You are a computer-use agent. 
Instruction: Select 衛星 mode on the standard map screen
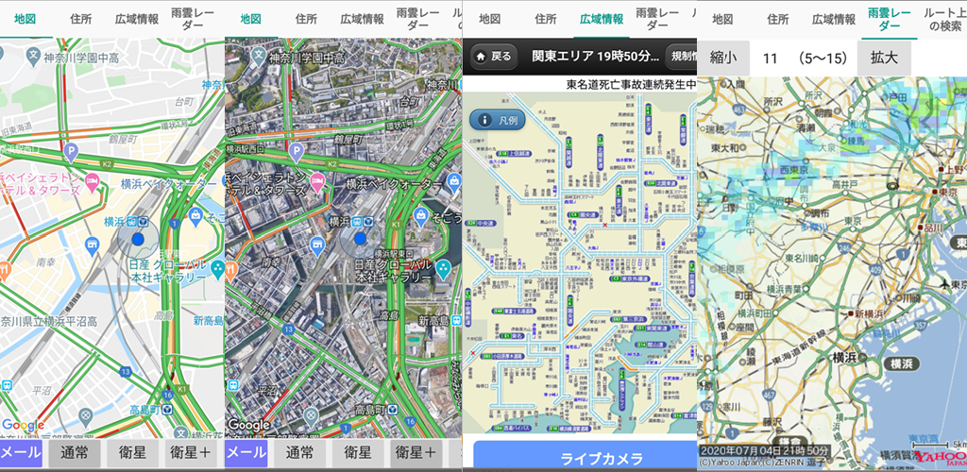(x=132, y=453)
